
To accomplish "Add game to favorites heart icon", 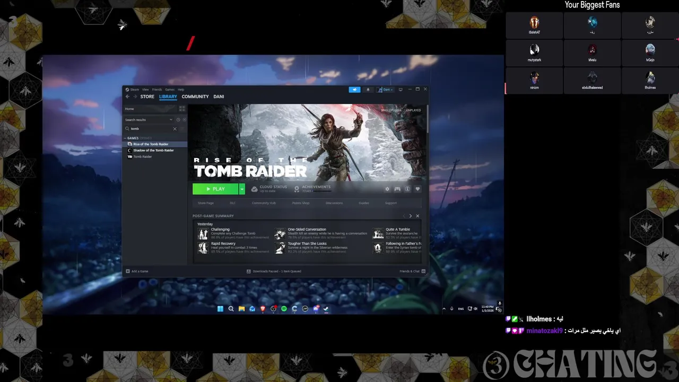I will click(x=417, y=189).
